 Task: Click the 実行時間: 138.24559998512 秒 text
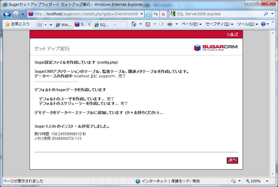click(60, 134)
